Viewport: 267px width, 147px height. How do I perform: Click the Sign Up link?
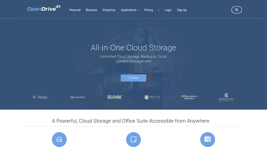click(182, 10)
